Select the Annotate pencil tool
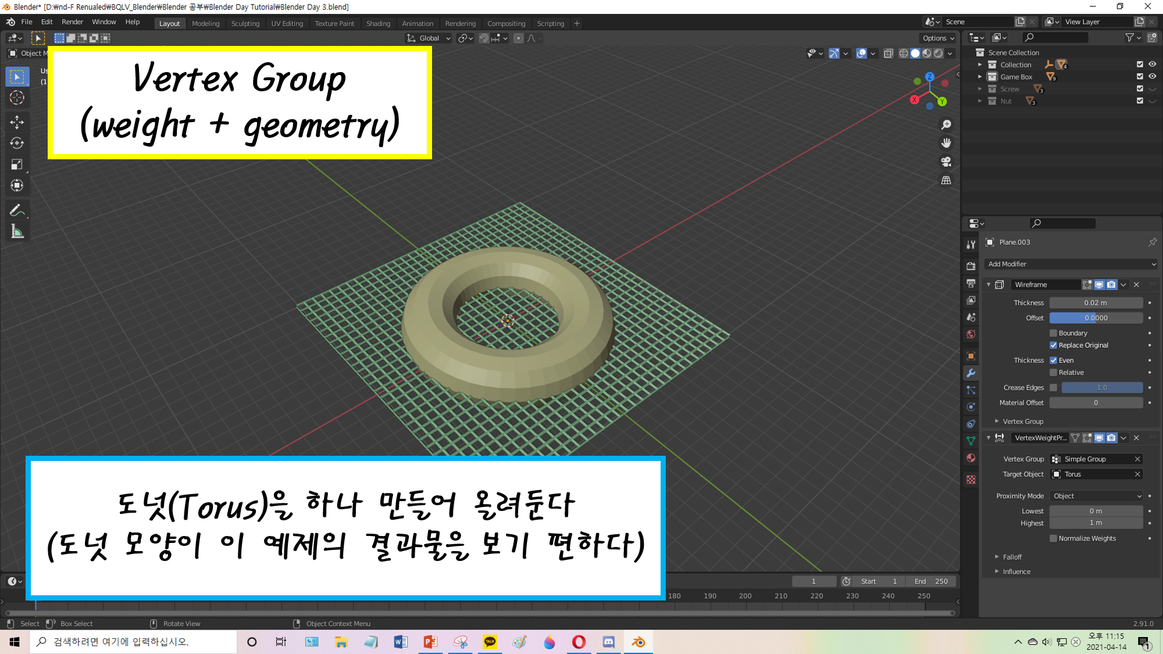1163x654 pixels. point(17,210)
